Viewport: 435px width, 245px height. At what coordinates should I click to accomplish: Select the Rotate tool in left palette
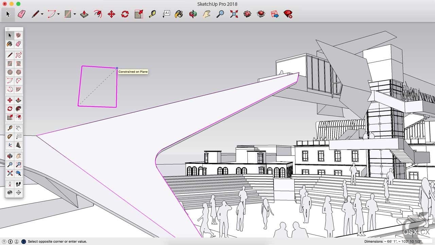tap(10, 109)
